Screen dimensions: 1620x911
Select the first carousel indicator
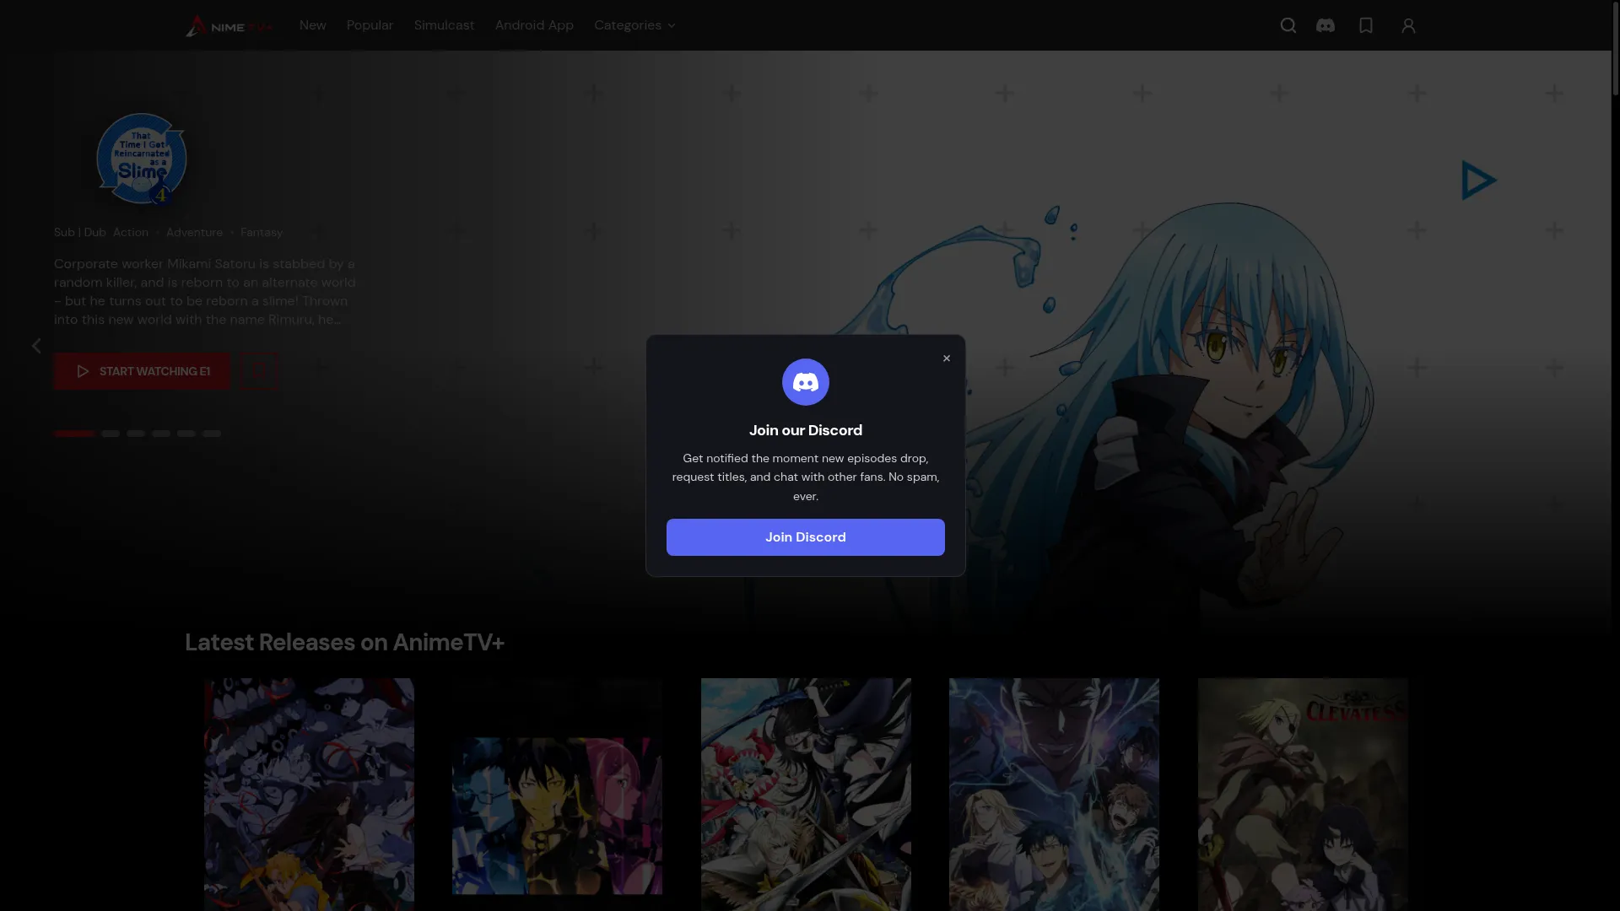pos(74,434)
